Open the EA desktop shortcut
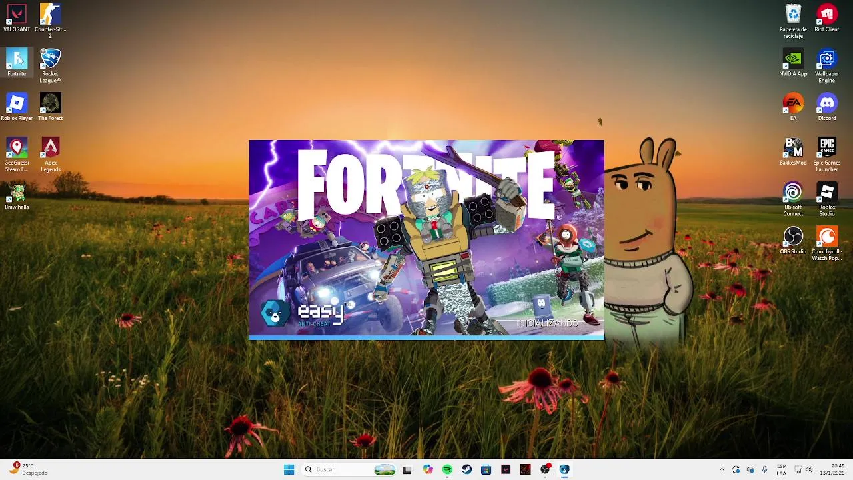This screenshot has height=480, width=853. pos(793,107)
